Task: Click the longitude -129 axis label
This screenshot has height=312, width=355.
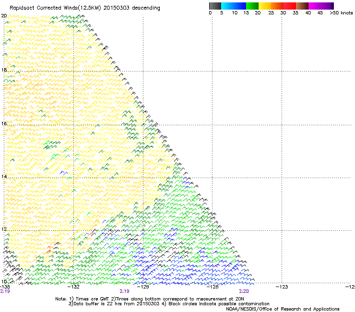Action: 143,287
